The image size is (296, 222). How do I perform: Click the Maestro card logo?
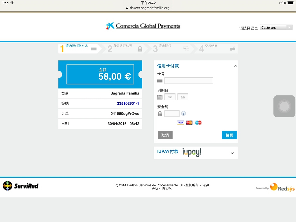tap(198, 123)
